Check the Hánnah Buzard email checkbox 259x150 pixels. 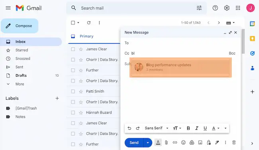73,112
